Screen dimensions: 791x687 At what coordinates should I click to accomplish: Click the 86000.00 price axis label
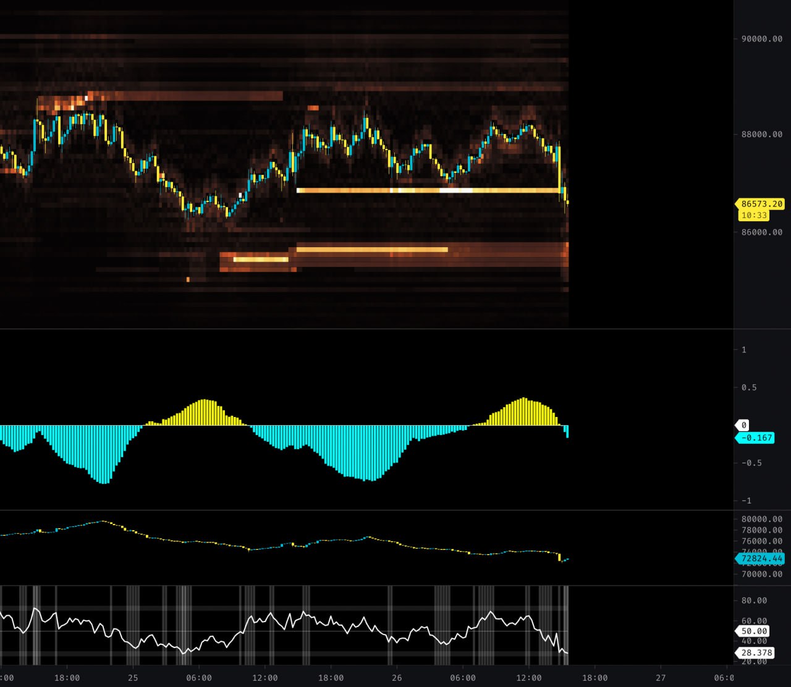[x=761, y=232]
